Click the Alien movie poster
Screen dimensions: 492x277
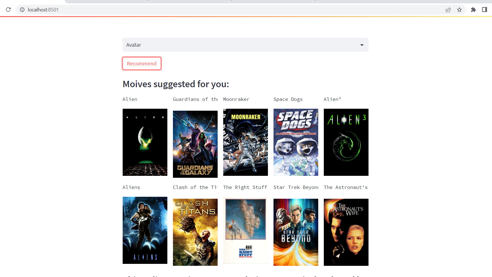pyautogui.click(x=145, y=142)
